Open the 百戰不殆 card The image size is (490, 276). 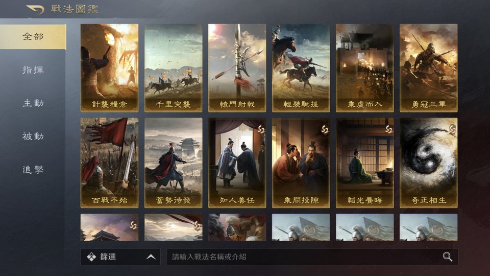109,163
